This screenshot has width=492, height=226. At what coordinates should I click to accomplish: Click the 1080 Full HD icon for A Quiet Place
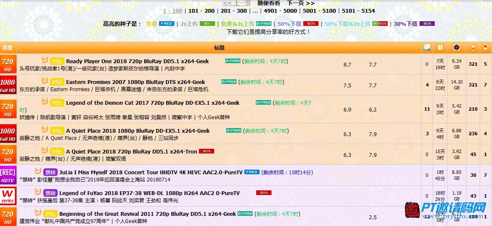(x=8, y=134)
